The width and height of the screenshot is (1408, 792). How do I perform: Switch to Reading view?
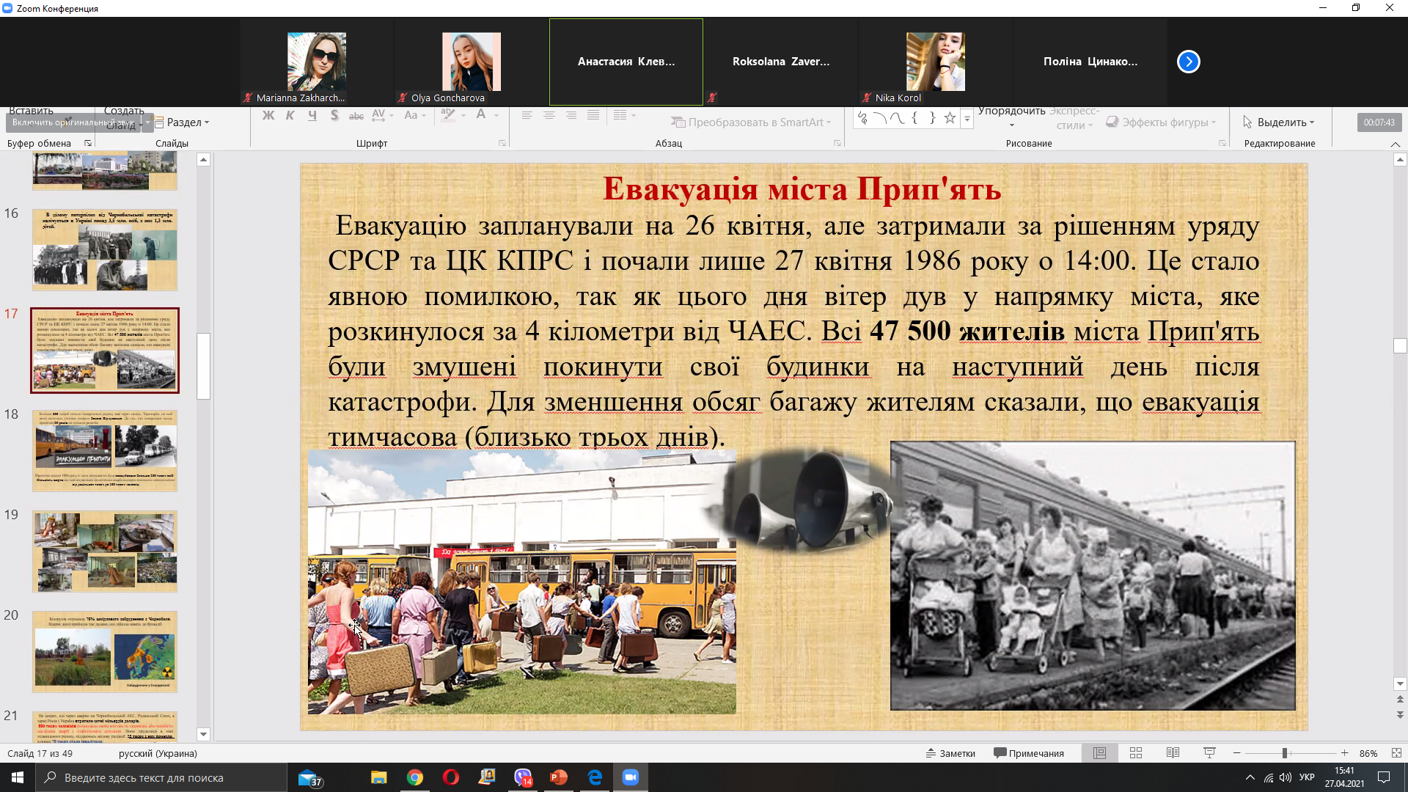pos(1173,753)
